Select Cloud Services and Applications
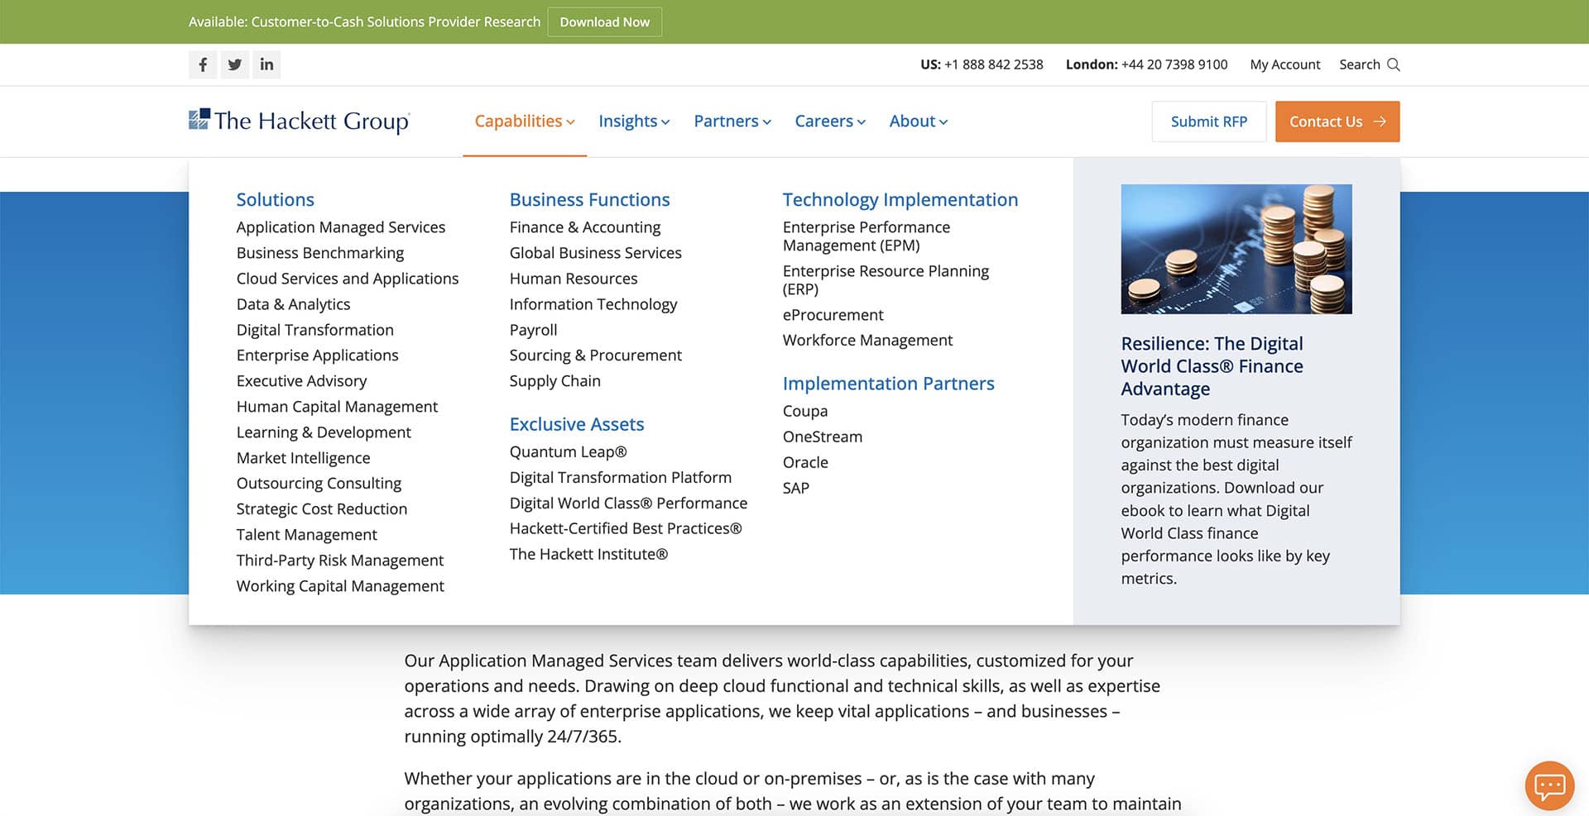 pyautogui.click(x=348, y=278)
